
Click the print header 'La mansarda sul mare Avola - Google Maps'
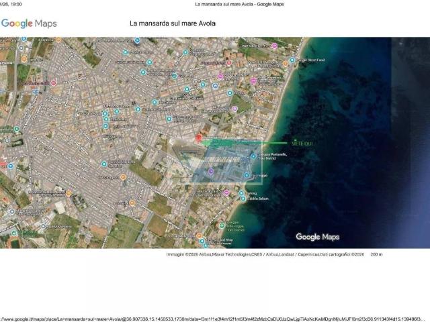(239, 5)
